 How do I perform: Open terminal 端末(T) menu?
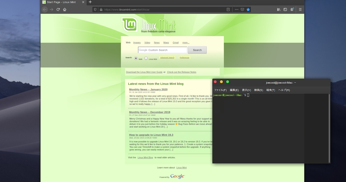[x=271, y=90]
